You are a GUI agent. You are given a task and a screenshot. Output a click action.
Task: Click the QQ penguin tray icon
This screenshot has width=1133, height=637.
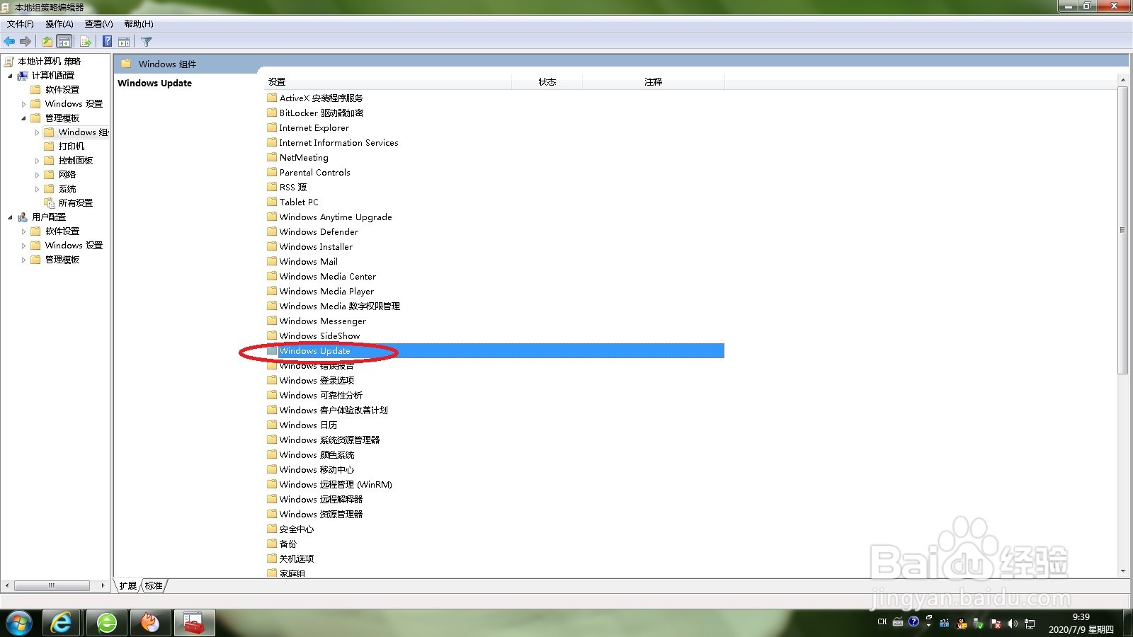click(x=962, y=624)
